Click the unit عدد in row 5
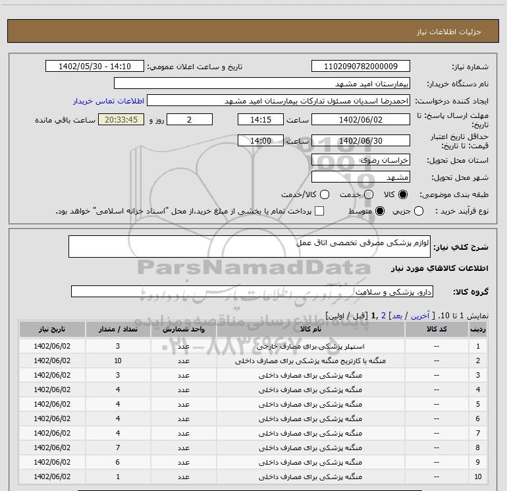This screenshot has width=507, height=491. tap(183, 404)
